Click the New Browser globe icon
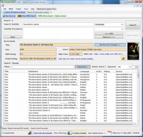This screenshot has height=137, width=143. [x=4, y=16]
